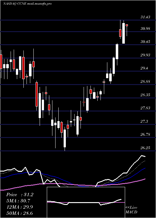Click the lowest white candle touching 26.25
The width and height of the screenshot is (156, 218).
tap(65, 138)
